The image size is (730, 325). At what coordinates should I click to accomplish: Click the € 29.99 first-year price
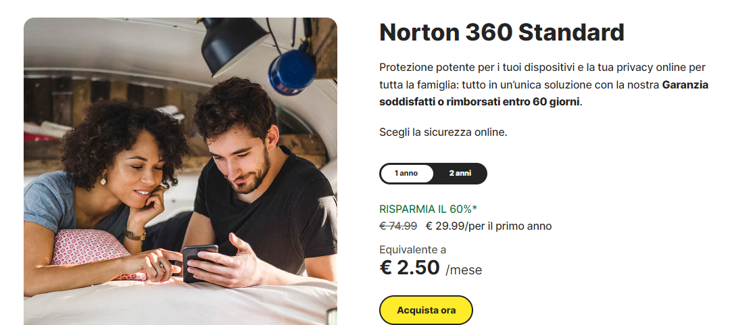(x=445, y=226)
